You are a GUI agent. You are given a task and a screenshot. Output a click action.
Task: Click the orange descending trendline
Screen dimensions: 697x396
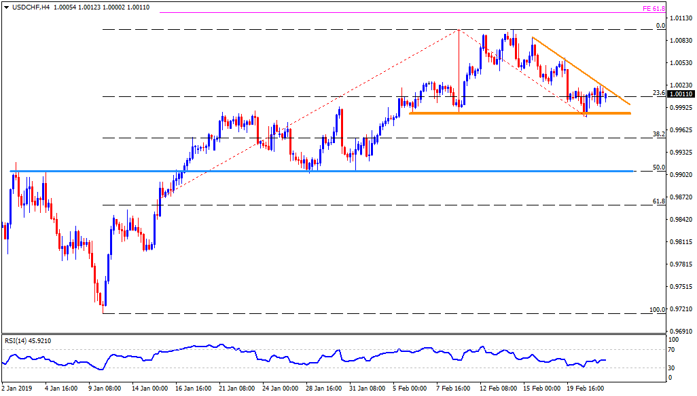coord(584,75)
